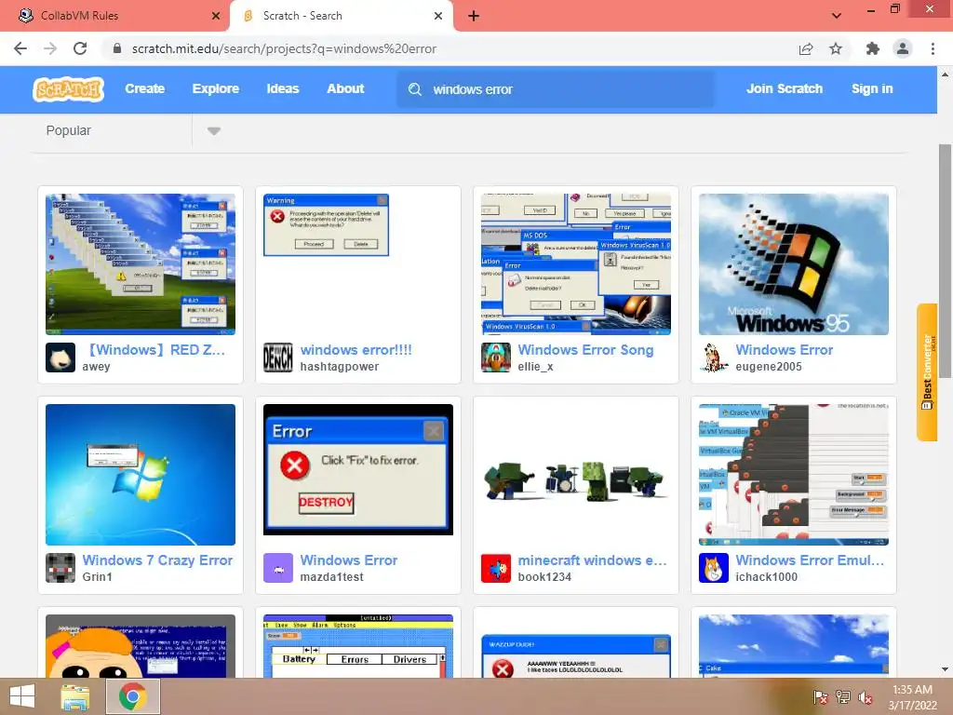The height and width of the screenshot is (715, 953).
Task: Reload the page with the refresh icon
Action: click(x=80, y=48)
